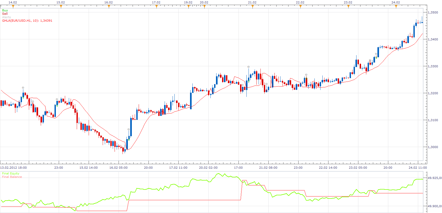Click the Final Balance legend label
This screenshot has width=442, height=213.
(x=12, y=177)
